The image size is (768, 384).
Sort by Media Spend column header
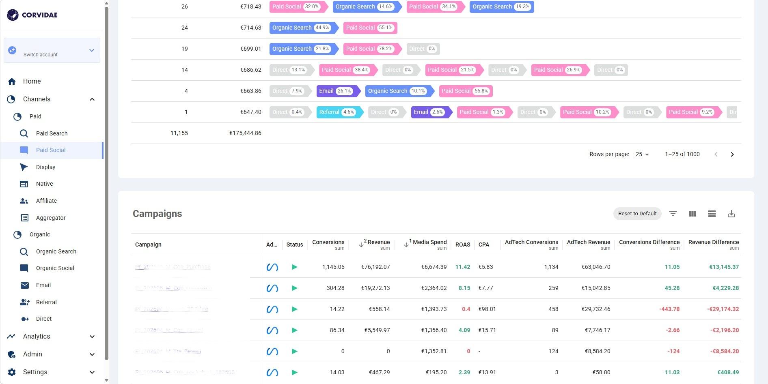coord(429,242)
